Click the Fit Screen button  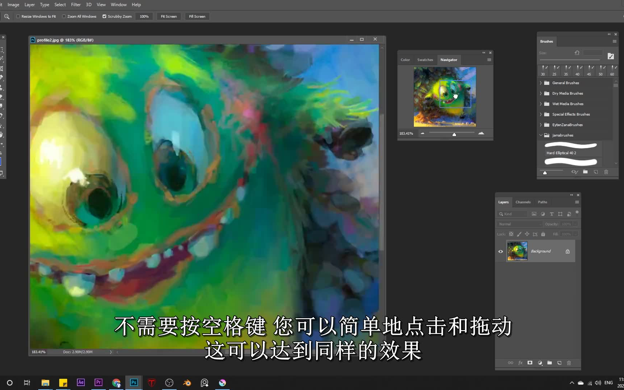(x=168, y=16)
